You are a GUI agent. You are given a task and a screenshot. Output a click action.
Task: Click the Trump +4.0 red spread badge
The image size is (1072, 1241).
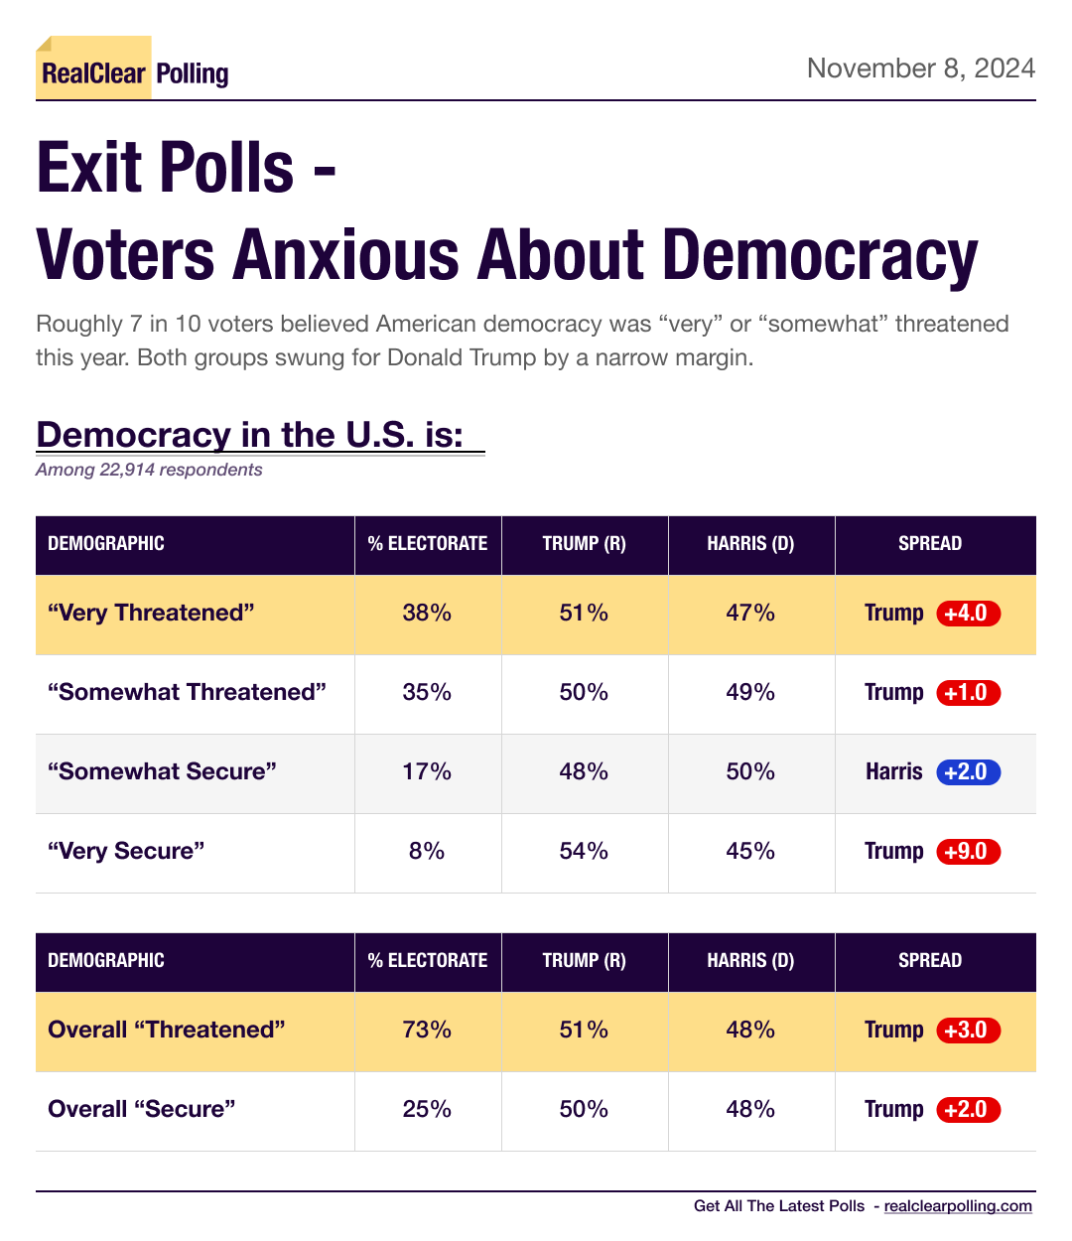968,613
